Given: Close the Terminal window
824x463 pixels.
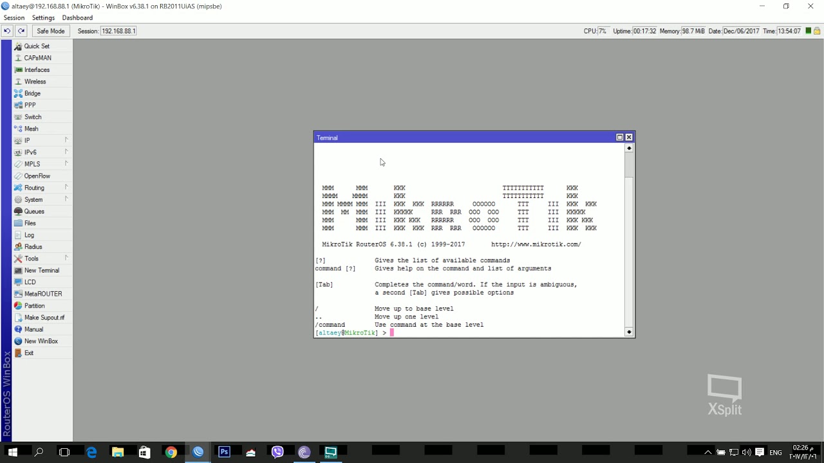Looking at the screenshot, I should coord(629,137).
